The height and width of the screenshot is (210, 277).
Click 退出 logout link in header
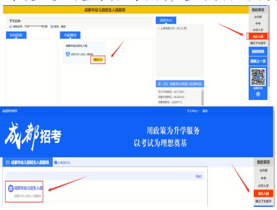[205, 111]
